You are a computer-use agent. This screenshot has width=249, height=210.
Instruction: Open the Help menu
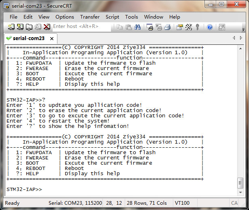click(x=175, y=17)
